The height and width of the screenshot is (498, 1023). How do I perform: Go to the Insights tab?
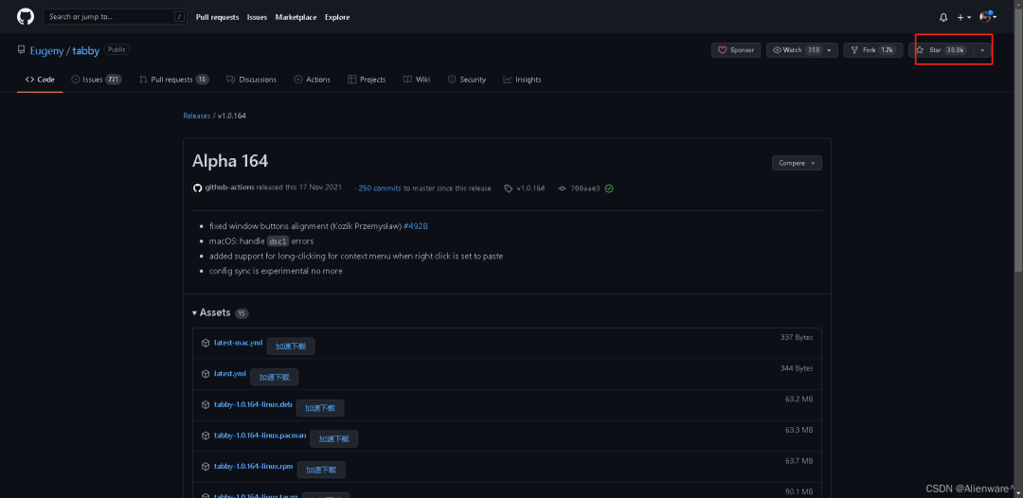(523, 80)
